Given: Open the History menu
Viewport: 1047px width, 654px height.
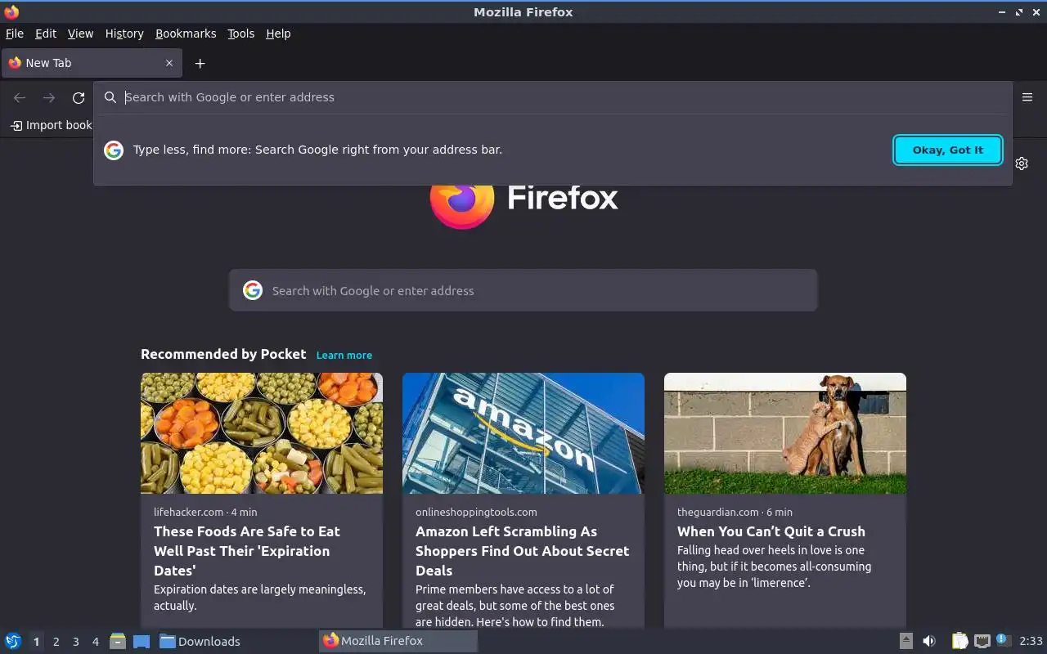Looking at the screenshot, I should [x=124, y=34].
